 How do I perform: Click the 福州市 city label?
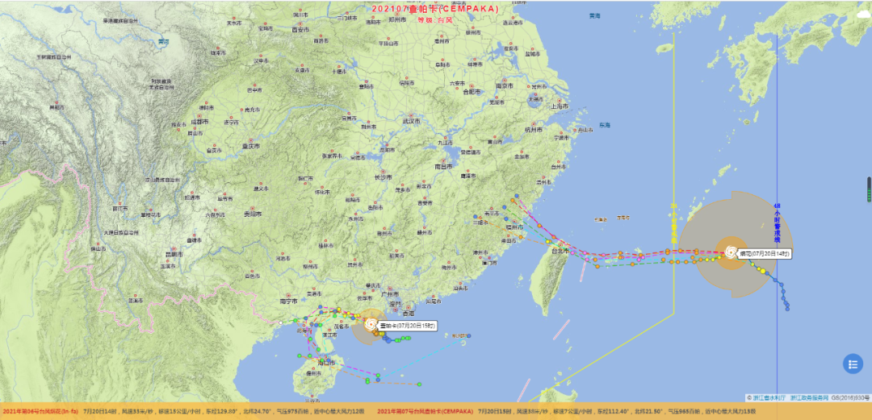pyautogui.click(x=515, y=227)
